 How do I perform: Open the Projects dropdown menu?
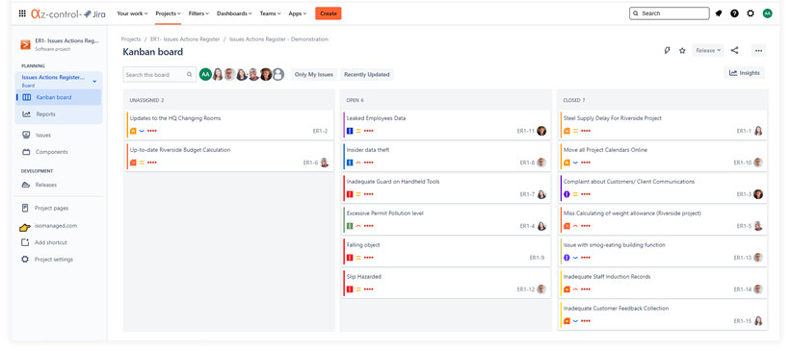168,13
